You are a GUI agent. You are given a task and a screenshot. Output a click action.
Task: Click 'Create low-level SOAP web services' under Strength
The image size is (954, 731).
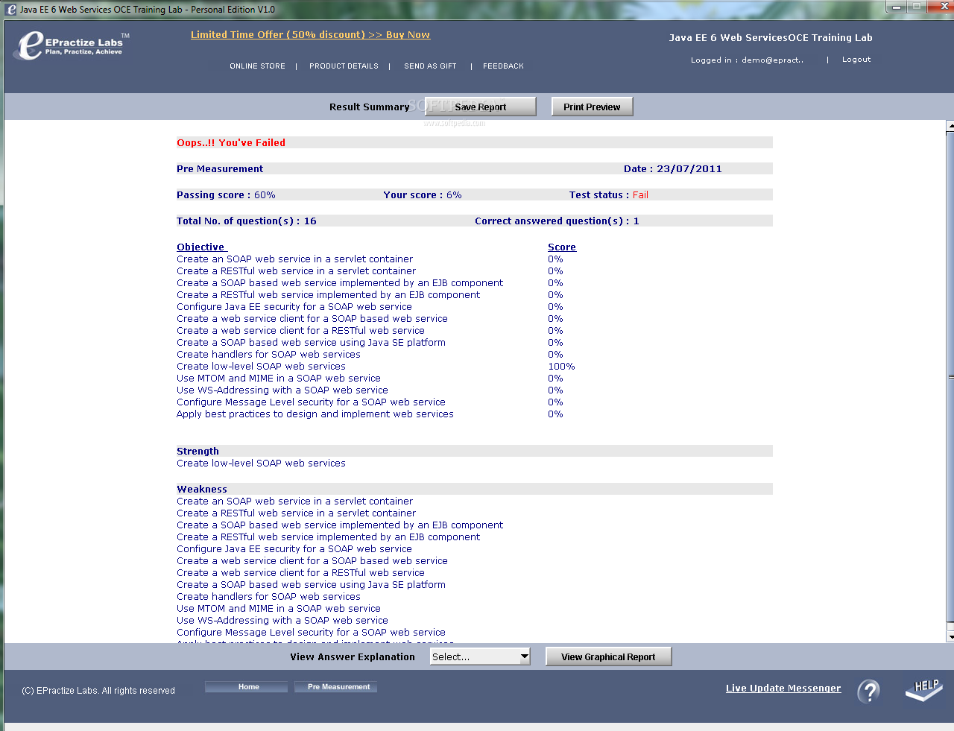tap(261, 463)
